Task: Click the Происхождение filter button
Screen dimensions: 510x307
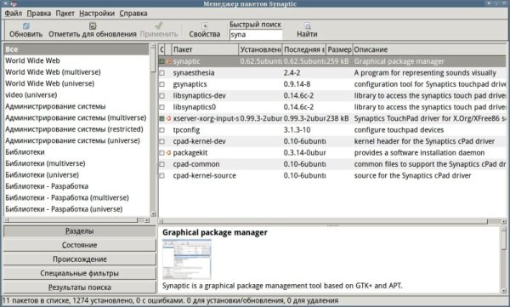Action: (80, 259)
